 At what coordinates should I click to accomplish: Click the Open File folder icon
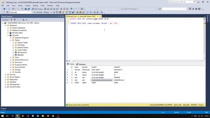pyautogui.click(x=23, y=9)
